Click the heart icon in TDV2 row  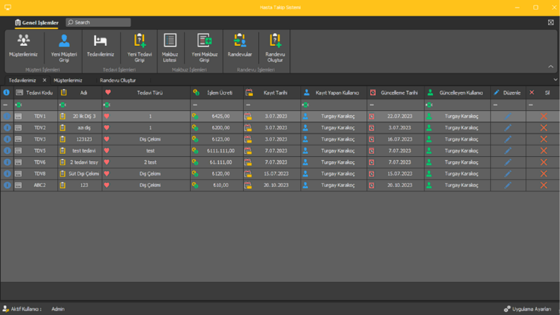coord(107,128)
